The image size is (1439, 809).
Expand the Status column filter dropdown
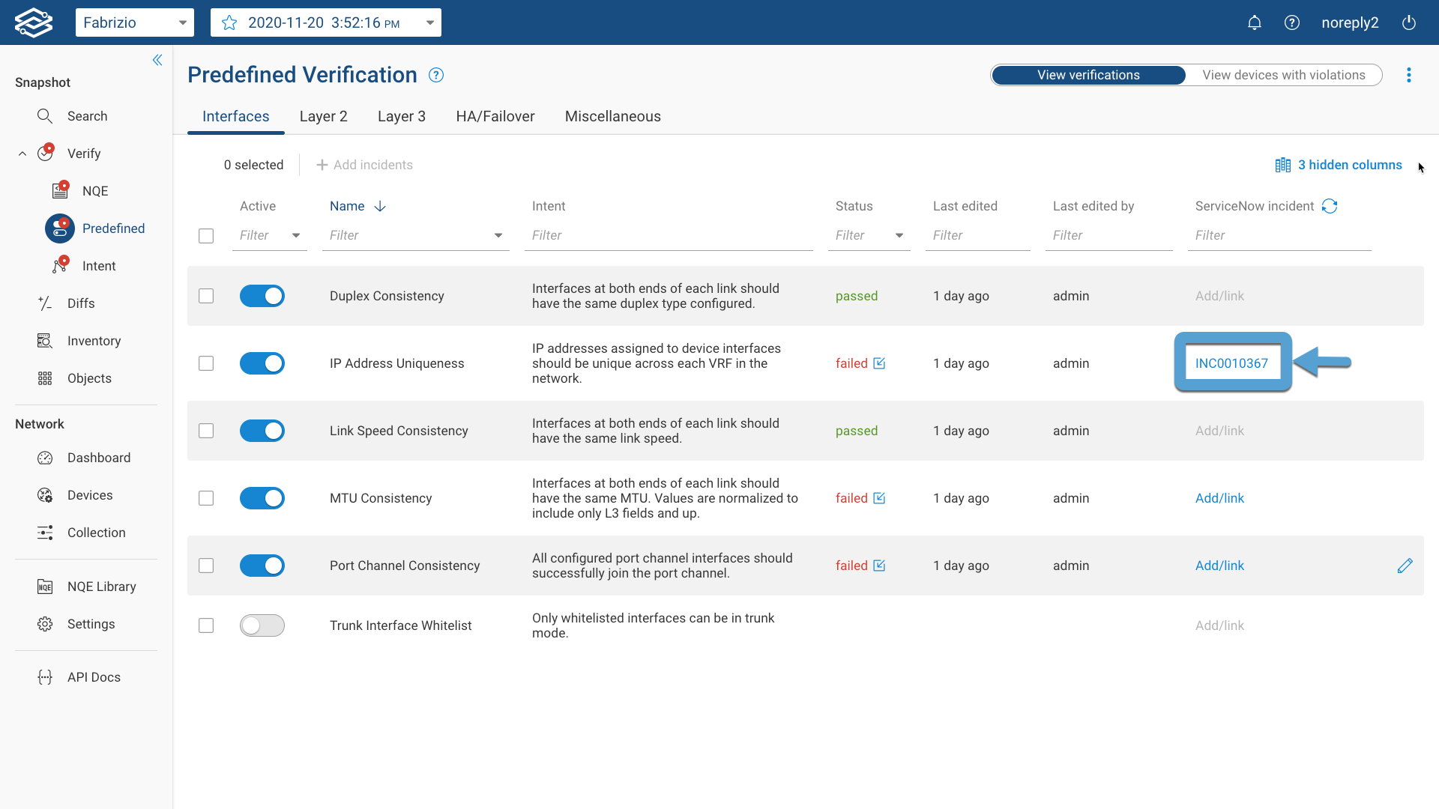(899, 235)
